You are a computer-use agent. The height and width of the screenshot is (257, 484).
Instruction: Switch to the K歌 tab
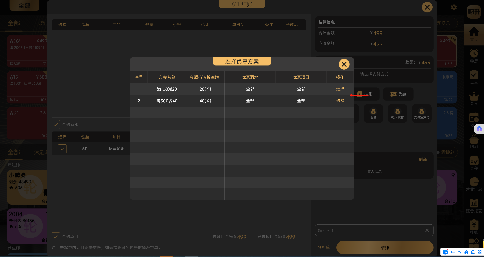pyautogui.click(x=41, y=23)
